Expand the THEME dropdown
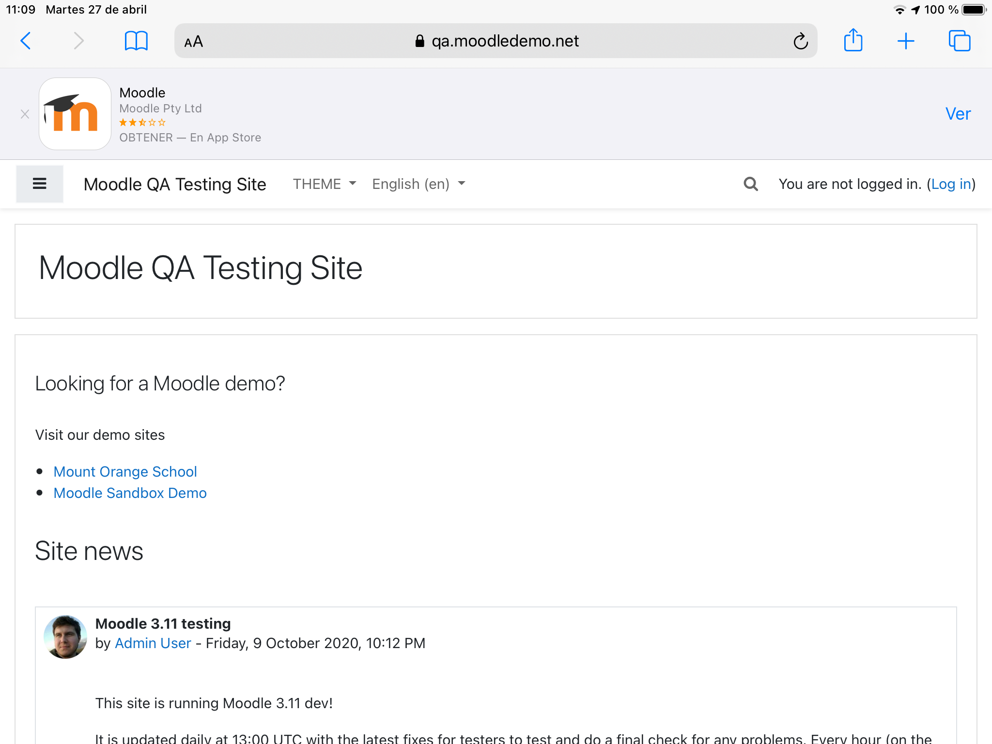This screenshot has height=744, width=992. (325, 184)
